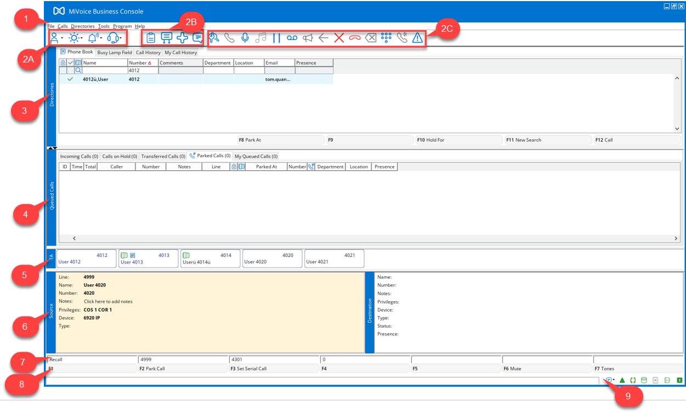
Task: Click the green handset status bar icon
Action: pos(633,380)
